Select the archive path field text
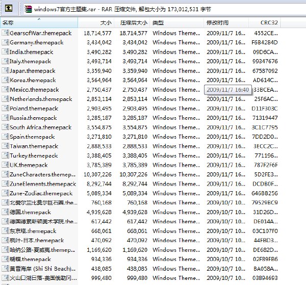306x285 pixels. [x=122, y=9]
